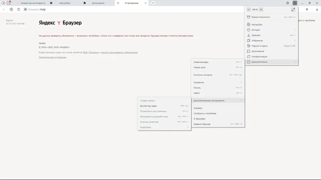Toggle the hamburger main menu button
The width and height of the screenshot is (321, 180).
click(295, 3)
